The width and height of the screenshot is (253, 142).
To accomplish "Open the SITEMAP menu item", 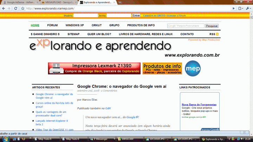I will pyautogui.click(x=73, y=34).
